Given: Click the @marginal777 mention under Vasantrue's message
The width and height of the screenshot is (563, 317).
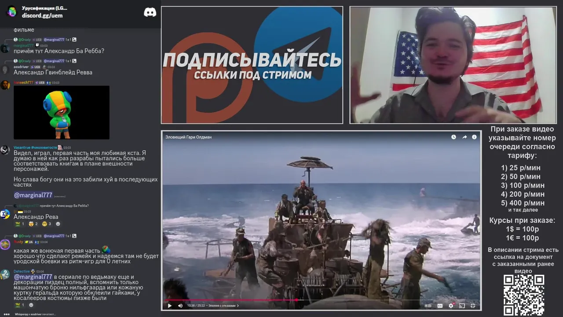Looking at the screenshot, I should (33, 195).
